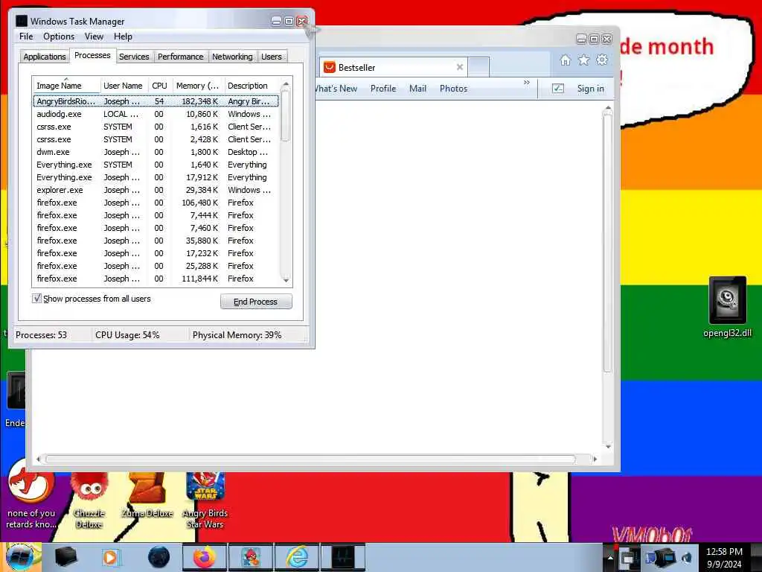Sort processes by Image Name column
This screenshot has width=762, height=572.
point(66,86)
